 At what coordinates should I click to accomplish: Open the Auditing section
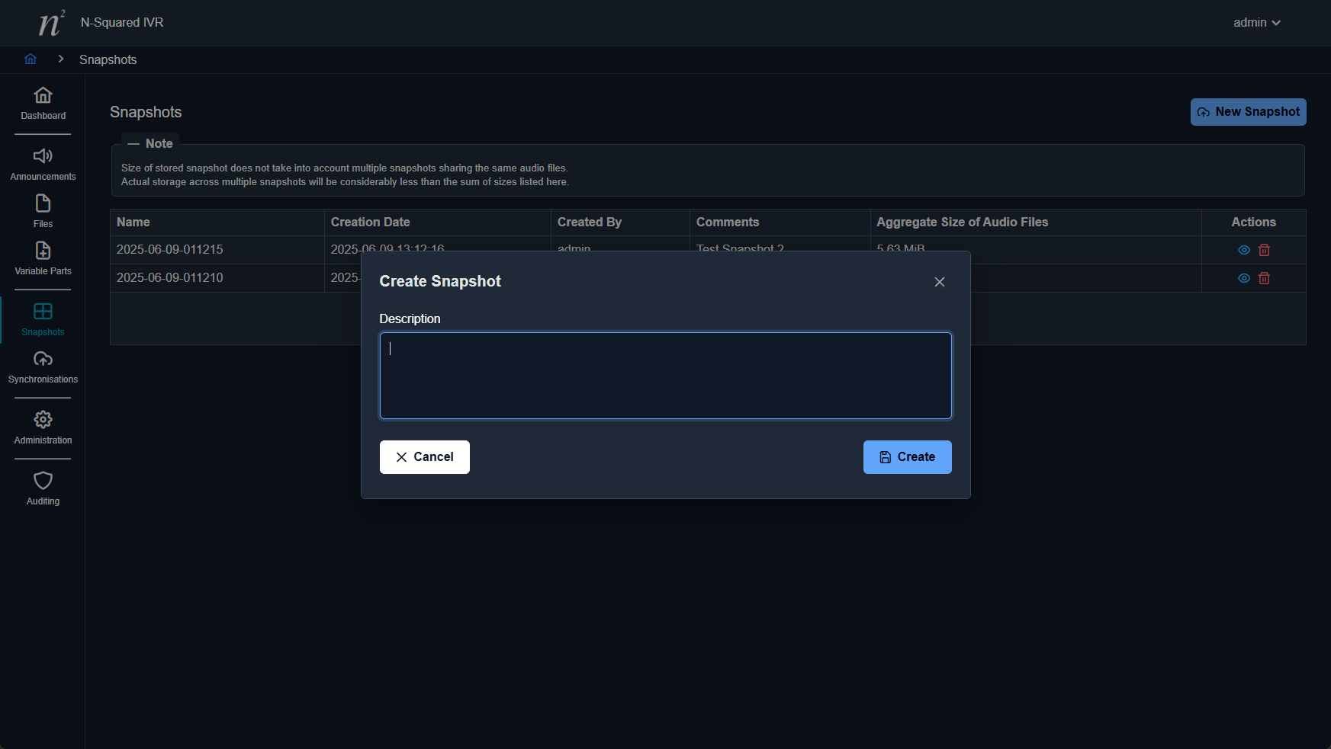click(43, 489)
